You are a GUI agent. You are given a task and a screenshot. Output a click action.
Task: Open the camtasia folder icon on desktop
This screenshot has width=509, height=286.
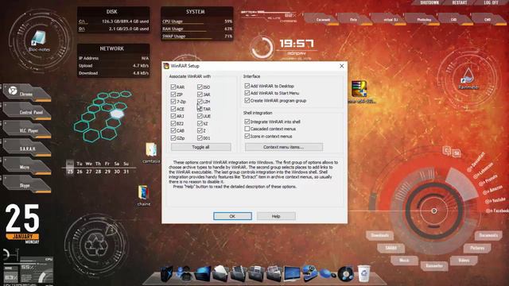pyautogui.click(x=151, y=153)
